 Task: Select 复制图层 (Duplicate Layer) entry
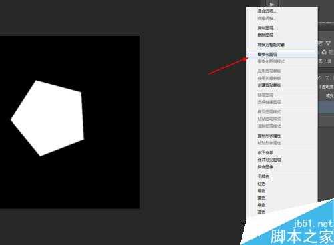click(x=267, y=28)
